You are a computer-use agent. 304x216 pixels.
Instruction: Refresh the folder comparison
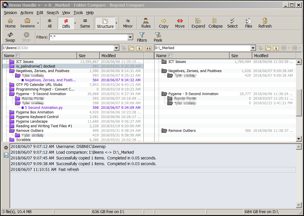coord(265,23)
